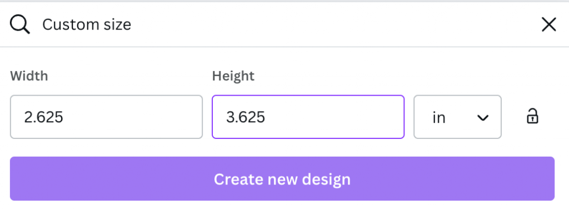This screenshot has height=215, width=569.
Task: Expand the unit selector chevron arrow
Action: tap(483, 117)
